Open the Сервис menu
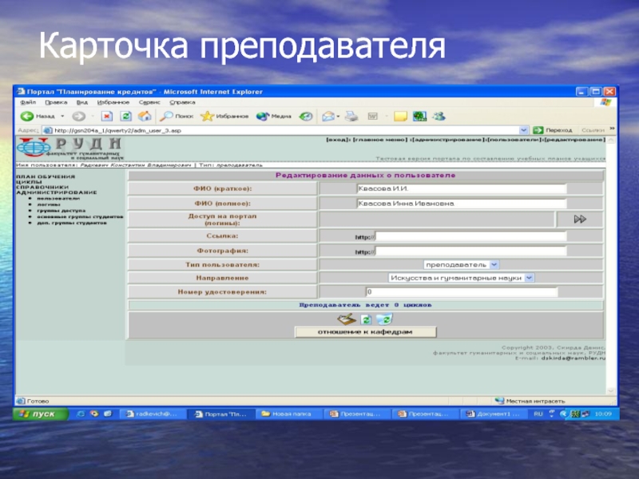Image resolution: width=639 pixels, height=479 pixels. (149, 102)
